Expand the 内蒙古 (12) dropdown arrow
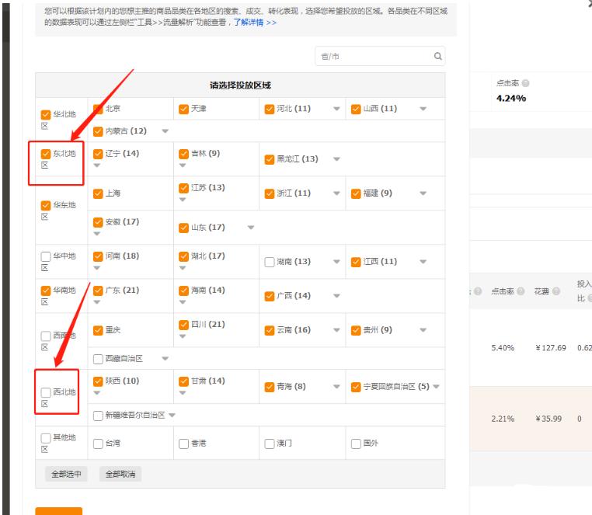 pos(165,131)
